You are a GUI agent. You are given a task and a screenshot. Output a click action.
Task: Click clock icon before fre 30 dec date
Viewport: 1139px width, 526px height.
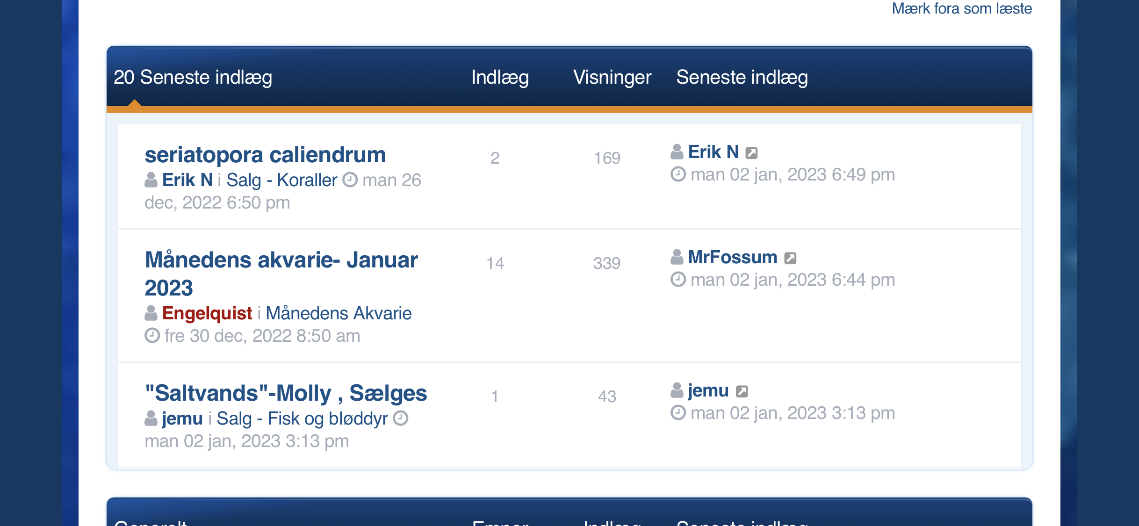tap(152, 336)
